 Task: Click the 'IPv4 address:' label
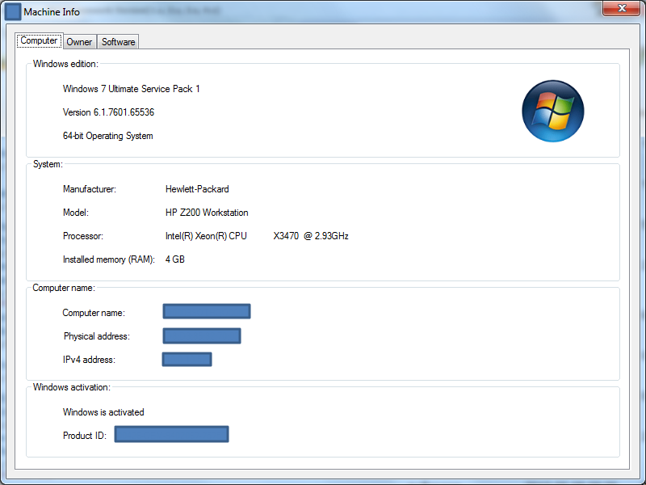coord(89,360)
